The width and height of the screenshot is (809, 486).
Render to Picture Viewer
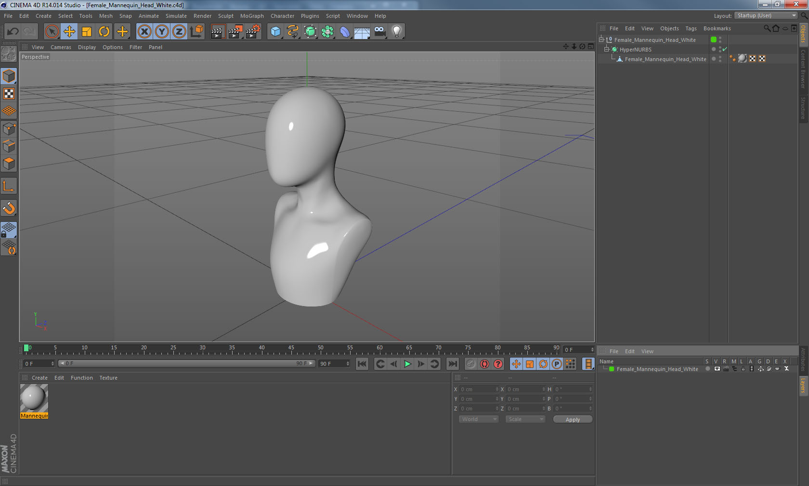pyautogui.click(x=235, y=32)
